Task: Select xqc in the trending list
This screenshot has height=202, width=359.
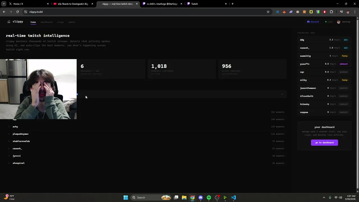Action: pos(324,72)
